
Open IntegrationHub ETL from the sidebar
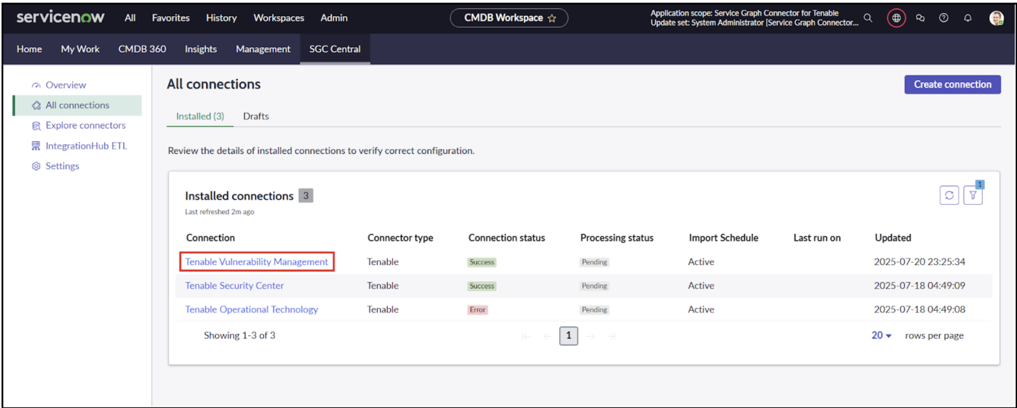point(86,146)
